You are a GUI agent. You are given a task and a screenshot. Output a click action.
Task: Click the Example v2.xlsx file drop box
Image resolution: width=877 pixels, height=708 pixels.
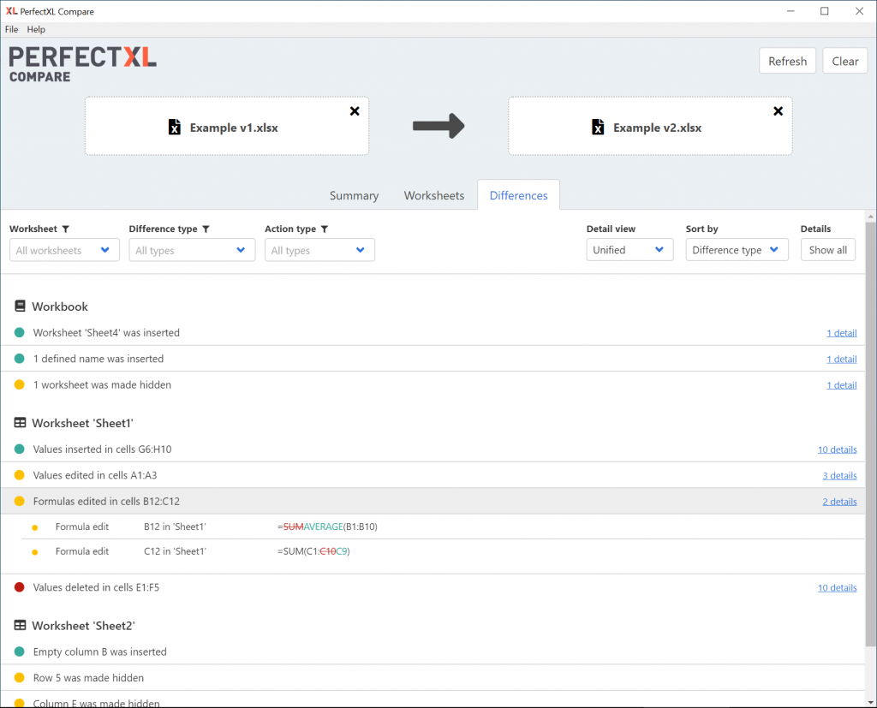651,126
